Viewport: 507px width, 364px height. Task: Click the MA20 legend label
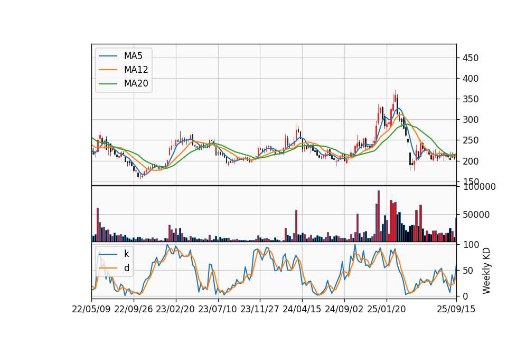point(136,83)
